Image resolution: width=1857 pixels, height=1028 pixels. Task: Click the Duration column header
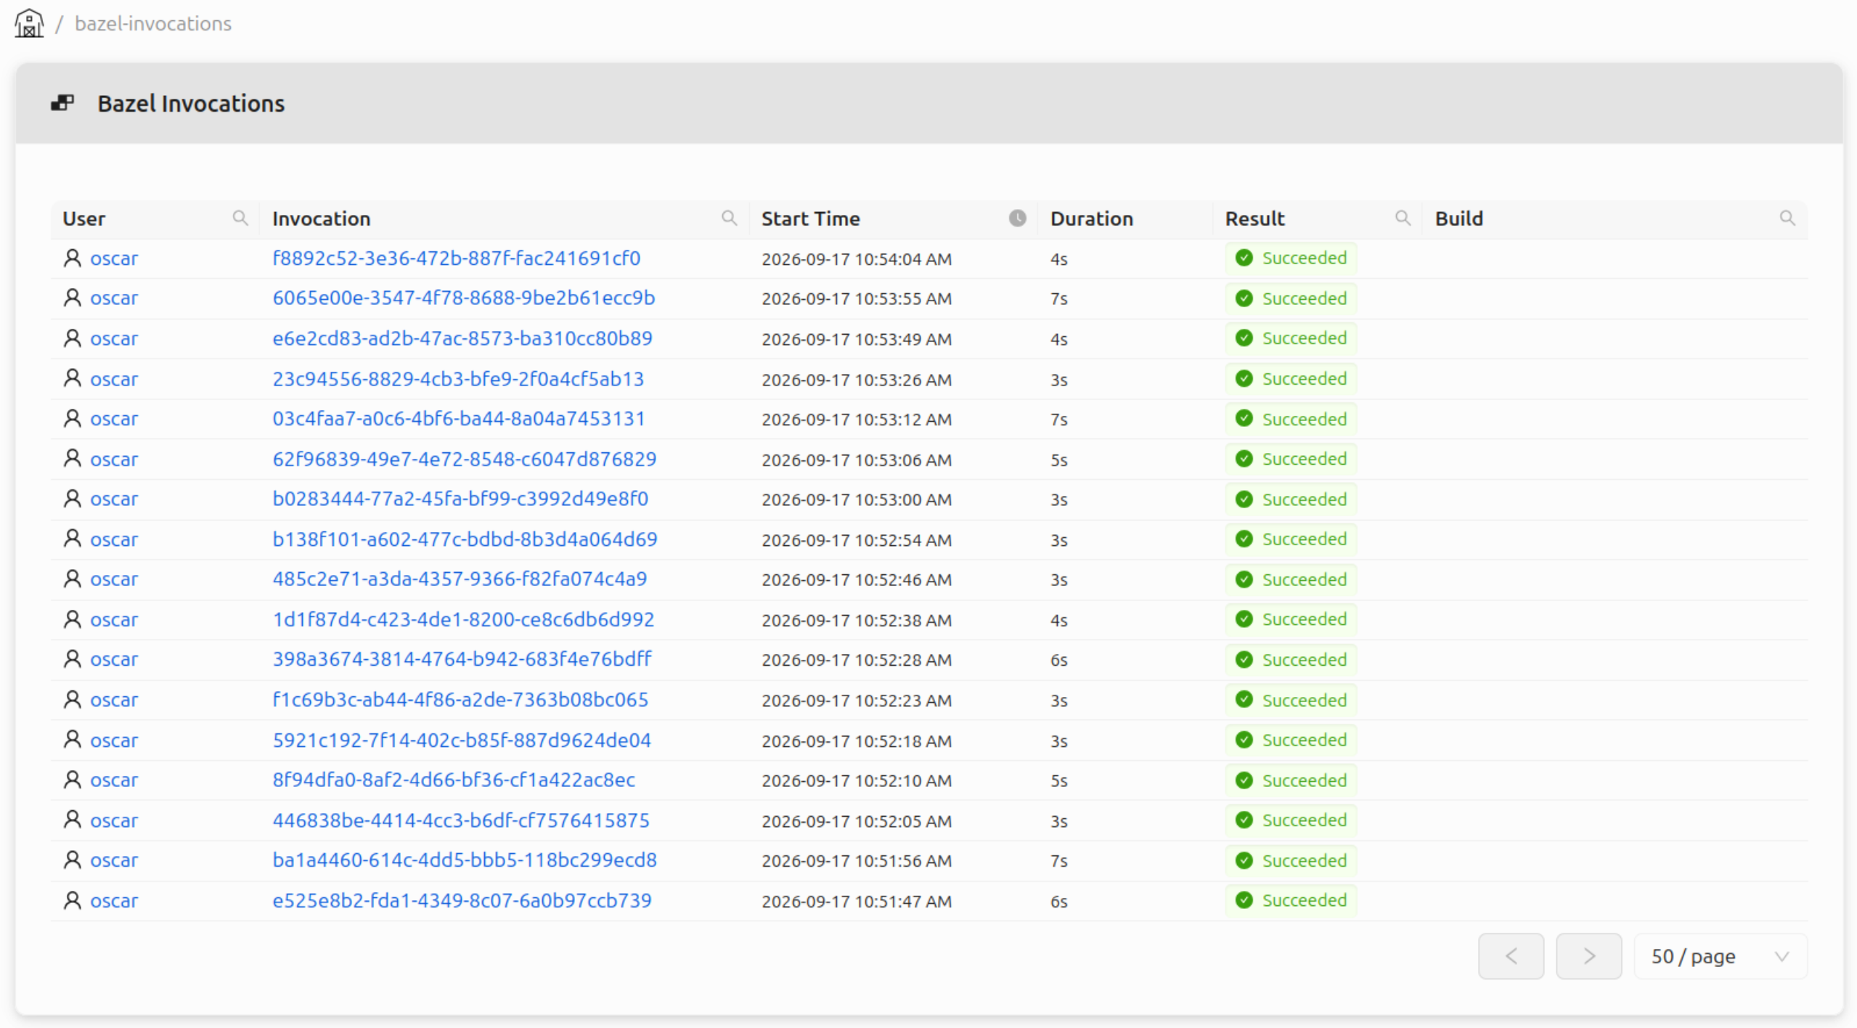click(1091, 219)
